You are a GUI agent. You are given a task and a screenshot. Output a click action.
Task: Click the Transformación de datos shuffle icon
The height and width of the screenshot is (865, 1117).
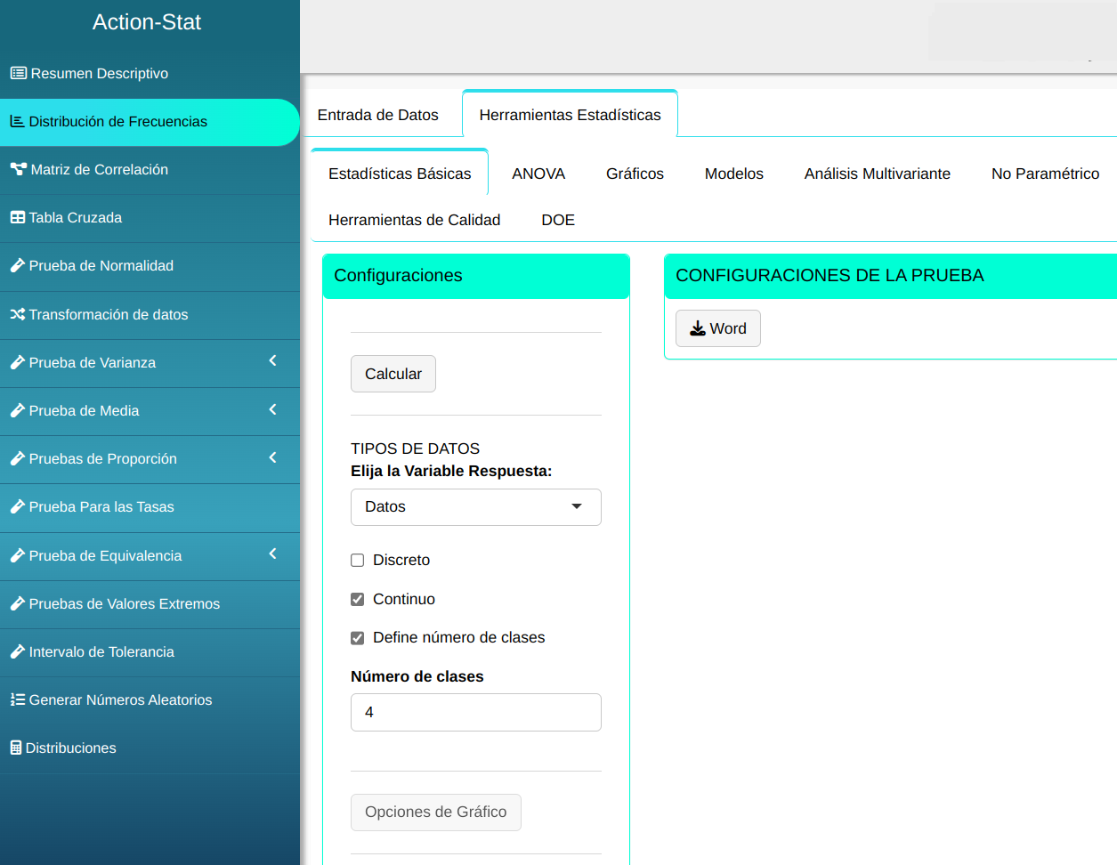pos(18,314)
